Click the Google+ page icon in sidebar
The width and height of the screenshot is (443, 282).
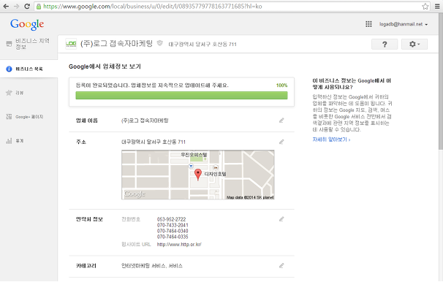click(x=9, y=117)
